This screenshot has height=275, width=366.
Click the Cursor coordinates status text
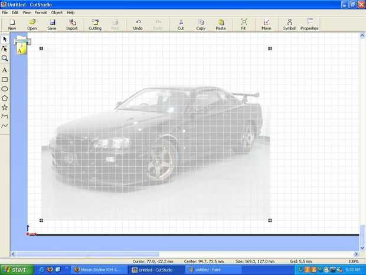coord(153,261)
